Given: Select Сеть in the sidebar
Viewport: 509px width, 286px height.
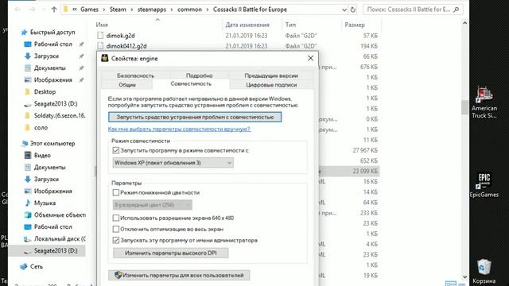Looking at the screenshot, I should pos(37,267).
